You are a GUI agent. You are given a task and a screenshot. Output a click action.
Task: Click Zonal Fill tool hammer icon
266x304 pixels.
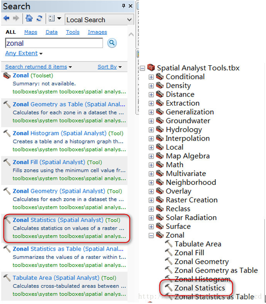coord(169,253)
